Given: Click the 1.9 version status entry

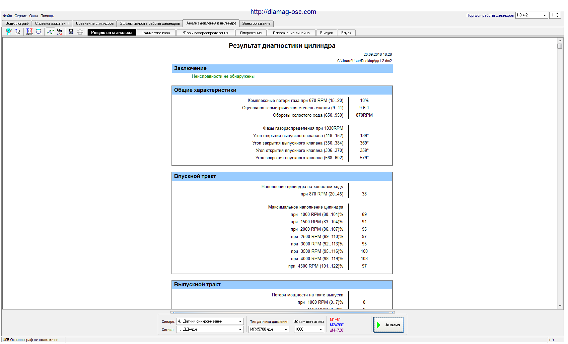Looking at the screenshot, I should coord(551,340).
